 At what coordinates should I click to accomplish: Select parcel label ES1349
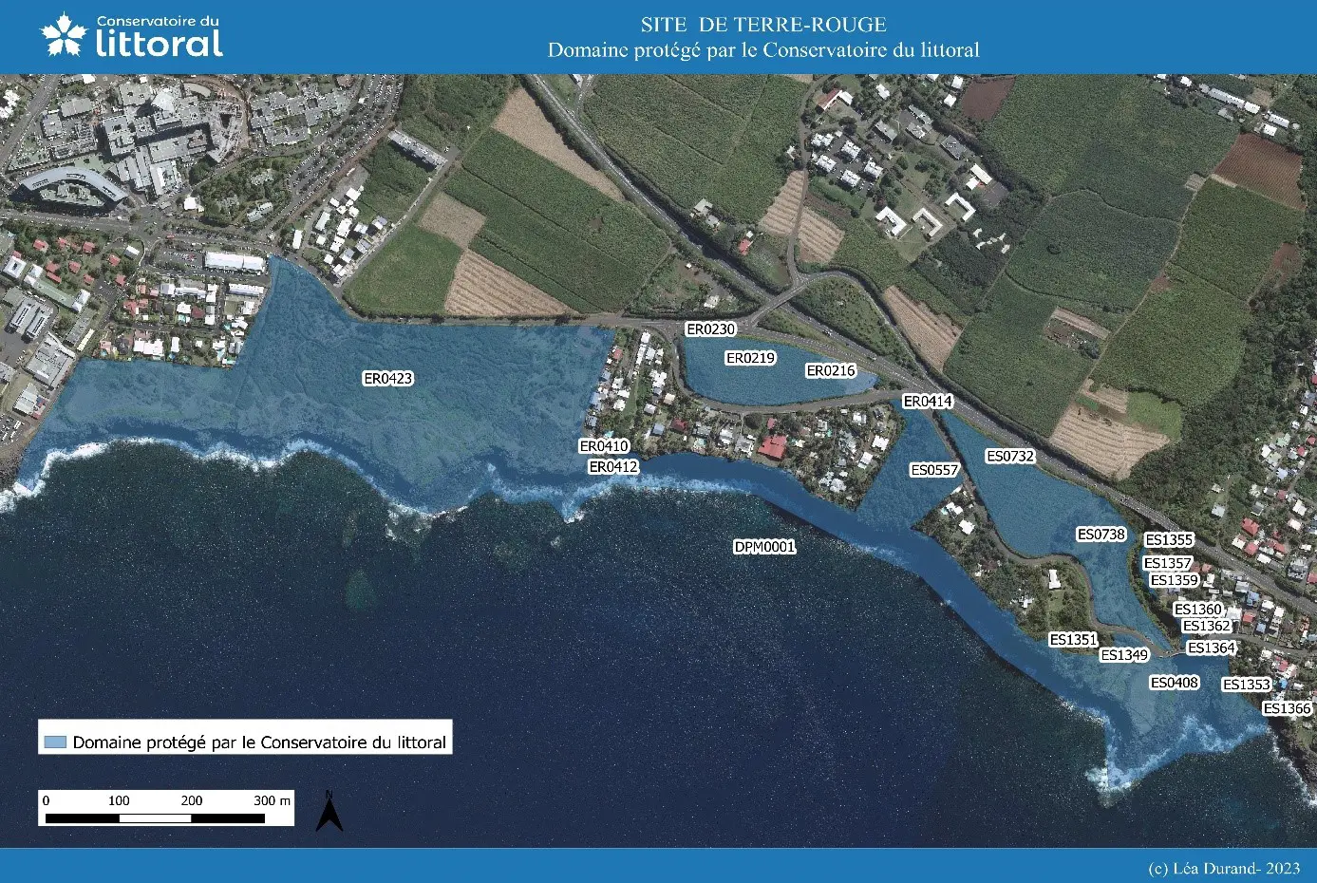point(1124,655)
